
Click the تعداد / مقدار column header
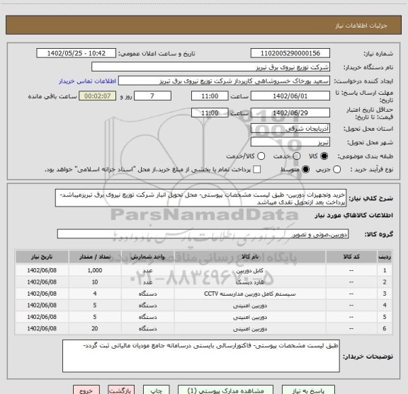pyautogui.click(x=95, y=257)
